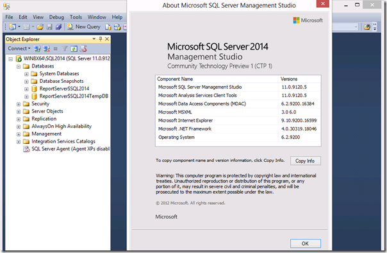Minimize the Management Studio main window
Screen dimensions: 387x253
coord(346,5)
